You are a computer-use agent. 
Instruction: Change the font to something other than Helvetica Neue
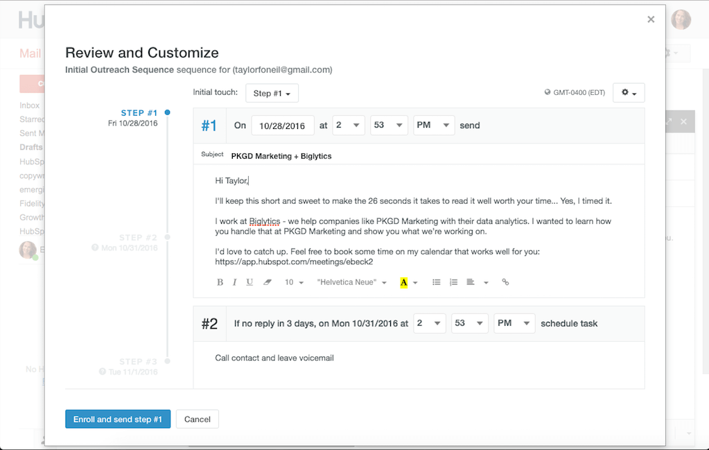352,282
